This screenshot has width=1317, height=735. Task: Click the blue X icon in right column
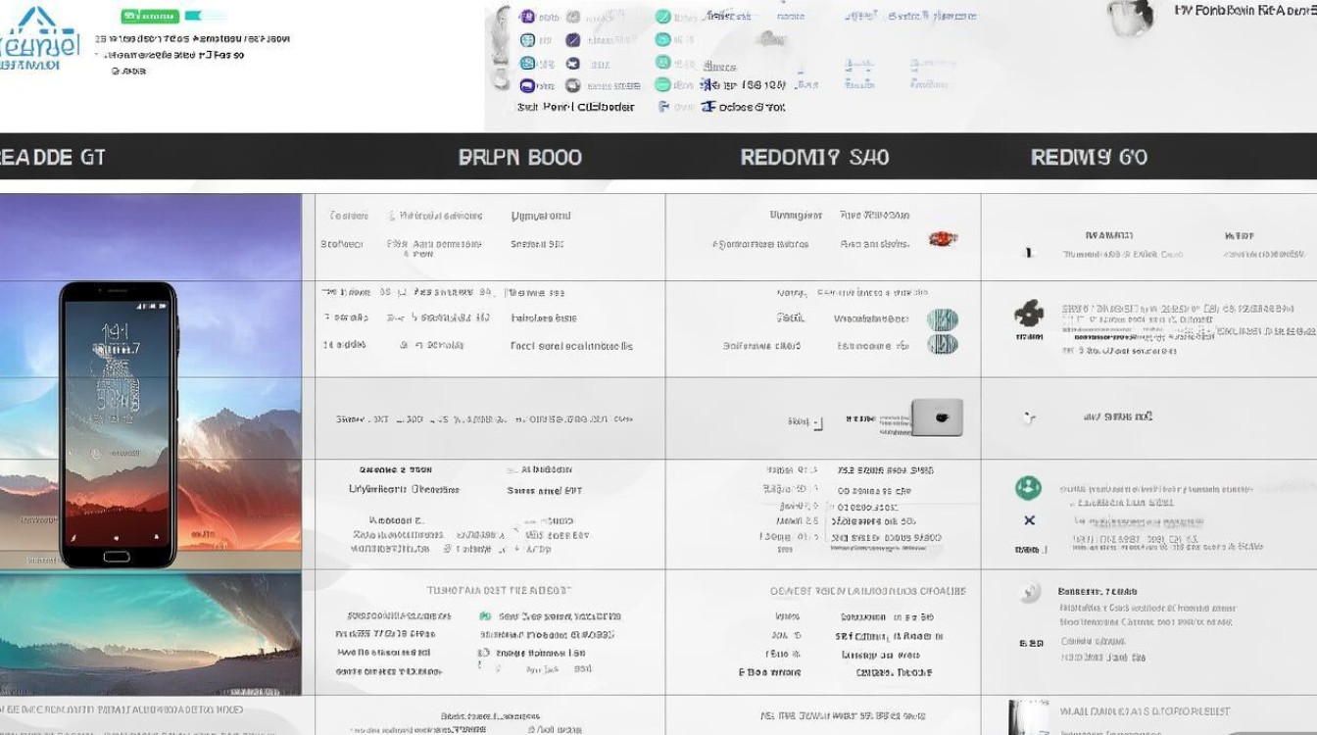point(1029,520)
